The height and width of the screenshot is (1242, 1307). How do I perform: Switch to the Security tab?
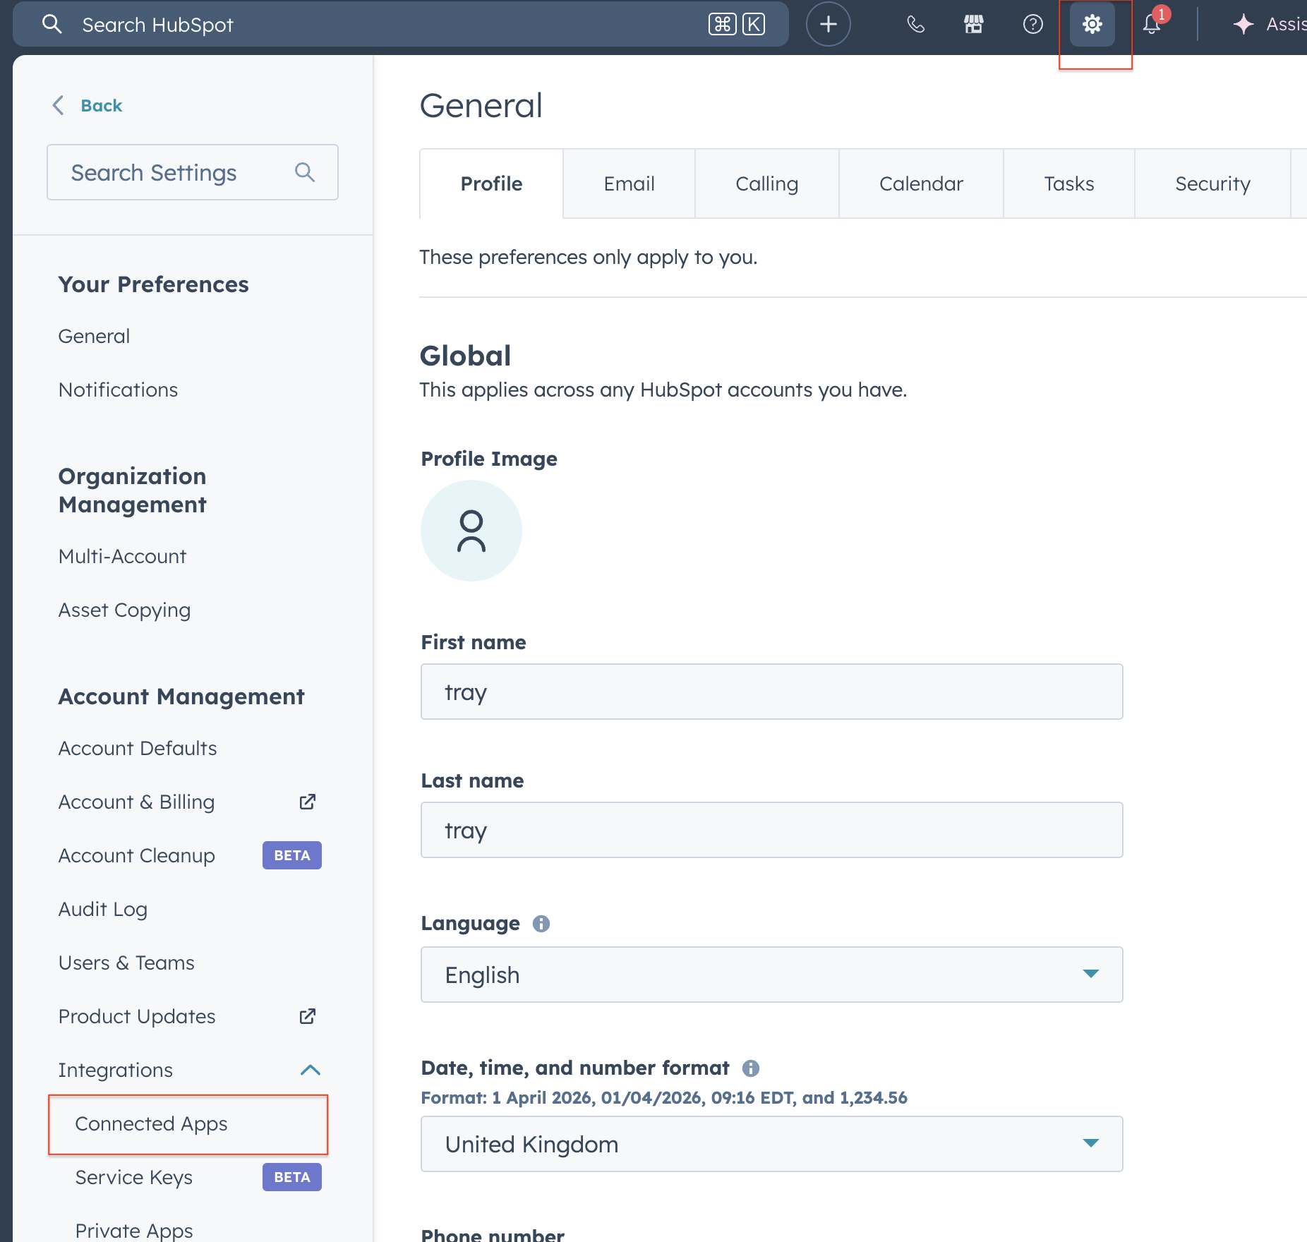1212,183
